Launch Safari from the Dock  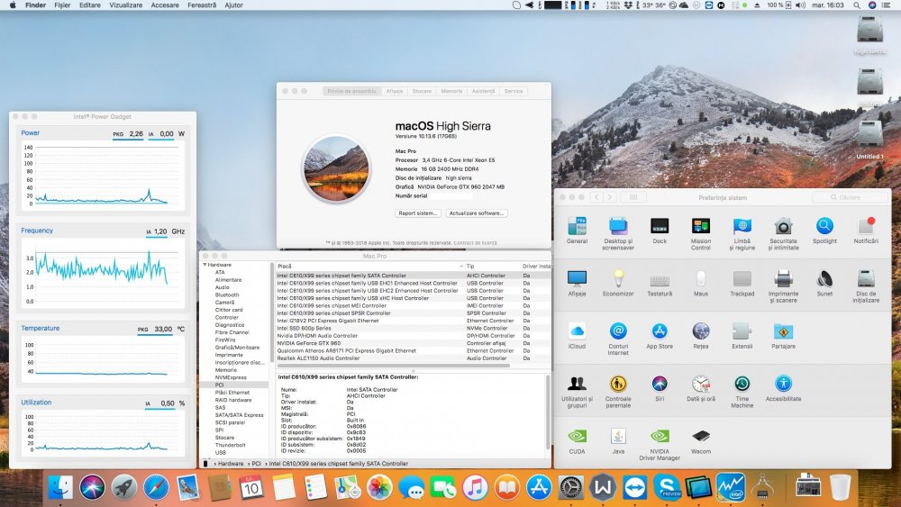point(156,487)
